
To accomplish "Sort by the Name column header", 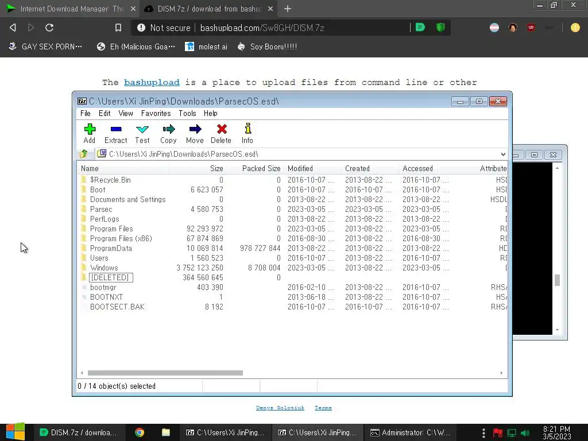I will click(124, 168).
